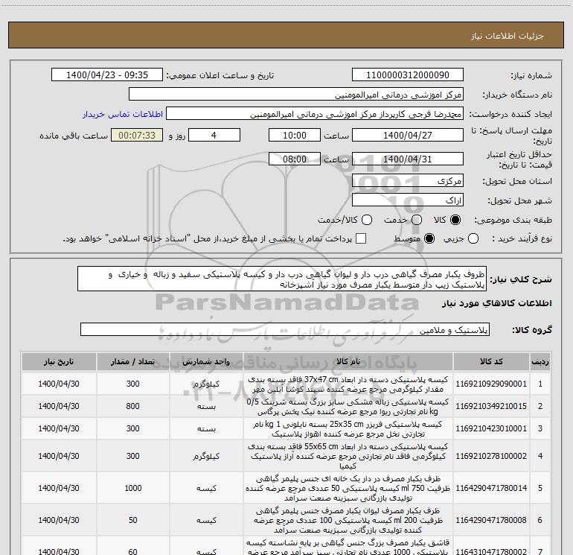
Task: Click the page header جزئیات اطلاعات نیاز
Action: (508, 36)
